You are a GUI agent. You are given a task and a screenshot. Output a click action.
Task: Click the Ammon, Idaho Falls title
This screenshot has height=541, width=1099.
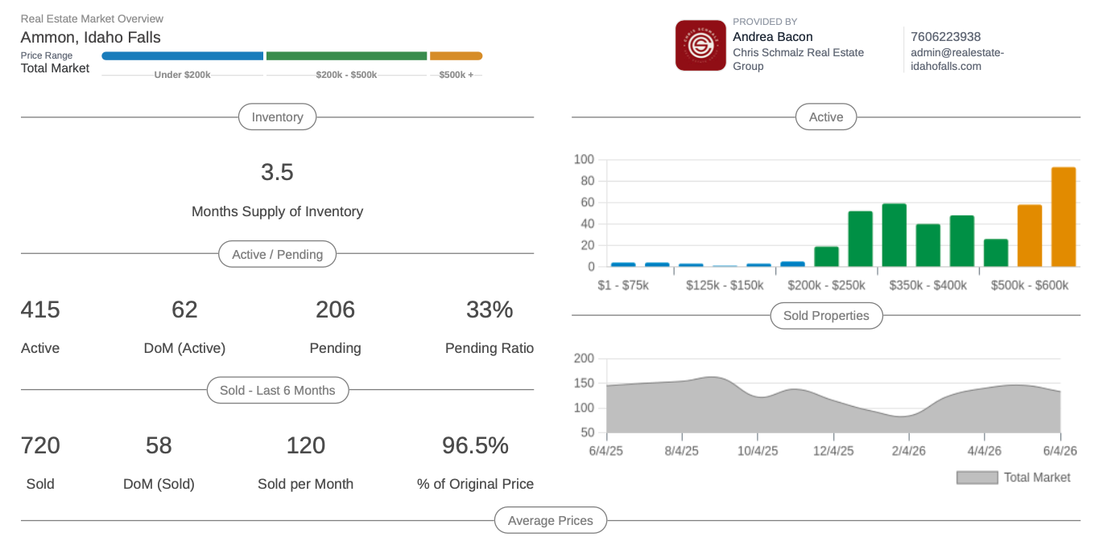91,37
